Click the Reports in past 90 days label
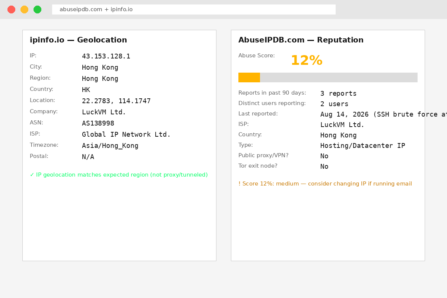Viewport: 447px width, 298px height. (272, 93)
